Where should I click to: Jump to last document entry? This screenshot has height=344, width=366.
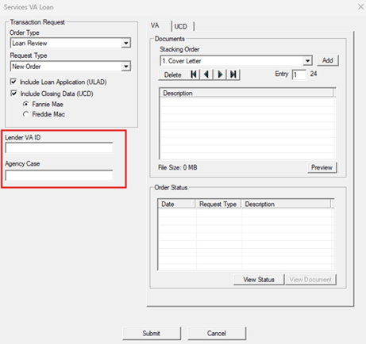[233, 75]
